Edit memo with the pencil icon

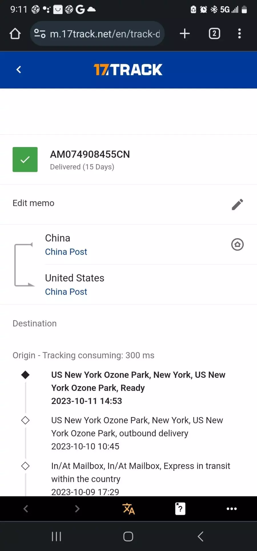[x=237, y=204]
